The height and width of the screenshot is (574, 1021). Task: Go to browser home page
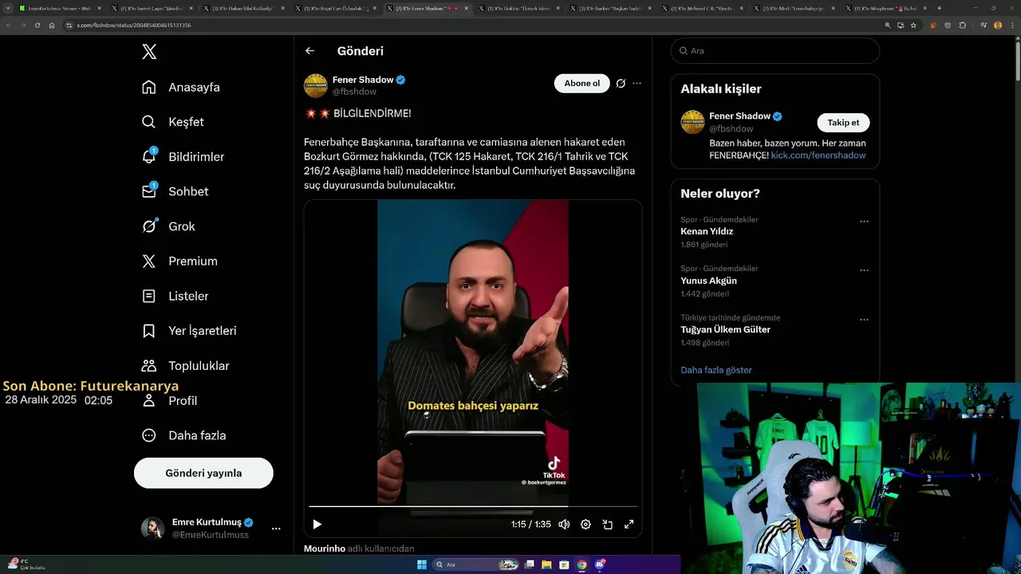(52, 25)
